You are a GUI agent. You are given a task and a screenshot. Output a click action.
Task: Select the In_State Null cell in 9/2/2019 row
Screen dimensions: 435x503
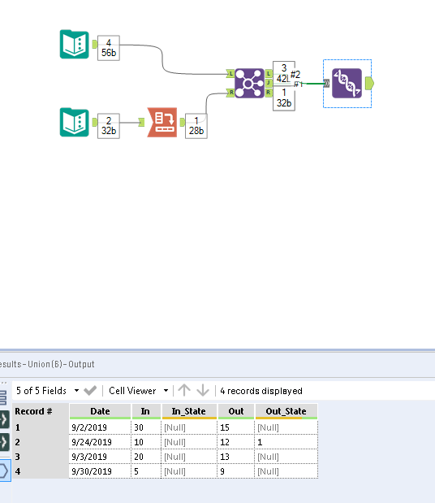(189, 427)
